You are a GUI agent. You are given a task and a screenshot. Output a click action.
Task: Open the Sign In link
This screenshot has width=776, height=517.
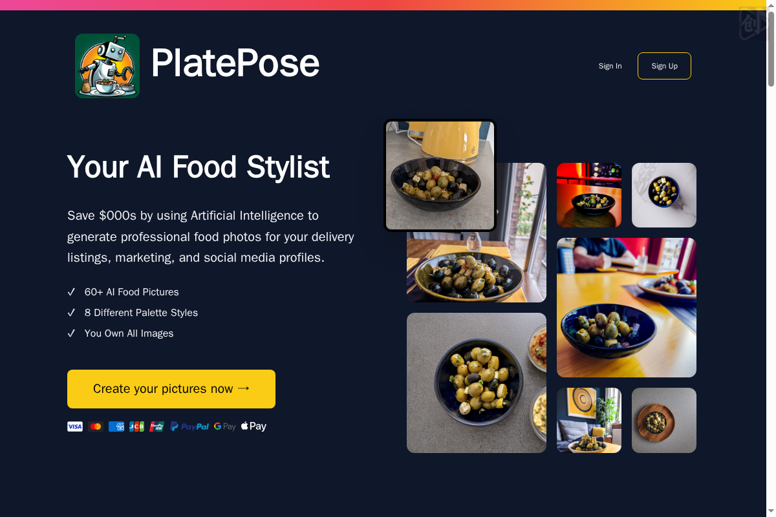(x=610, y=66)
